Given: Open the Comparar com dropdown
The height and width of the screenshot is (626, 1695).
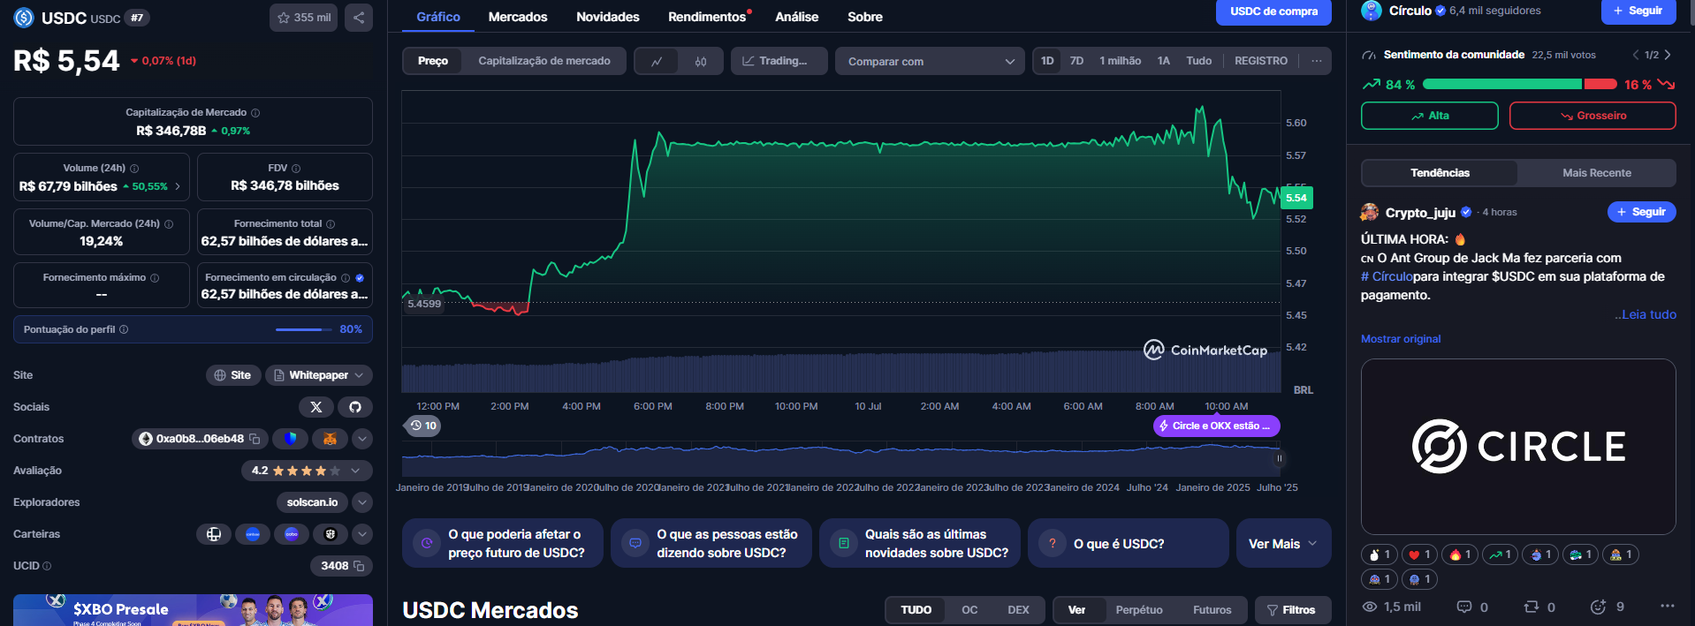Looking at the screenshot, I should coord(931,61).
